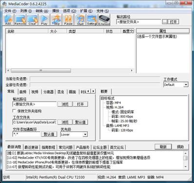Select 容器: MP4 tree item
The height and width of the screenshot is (183, 194).
click(x=114, y=103)
